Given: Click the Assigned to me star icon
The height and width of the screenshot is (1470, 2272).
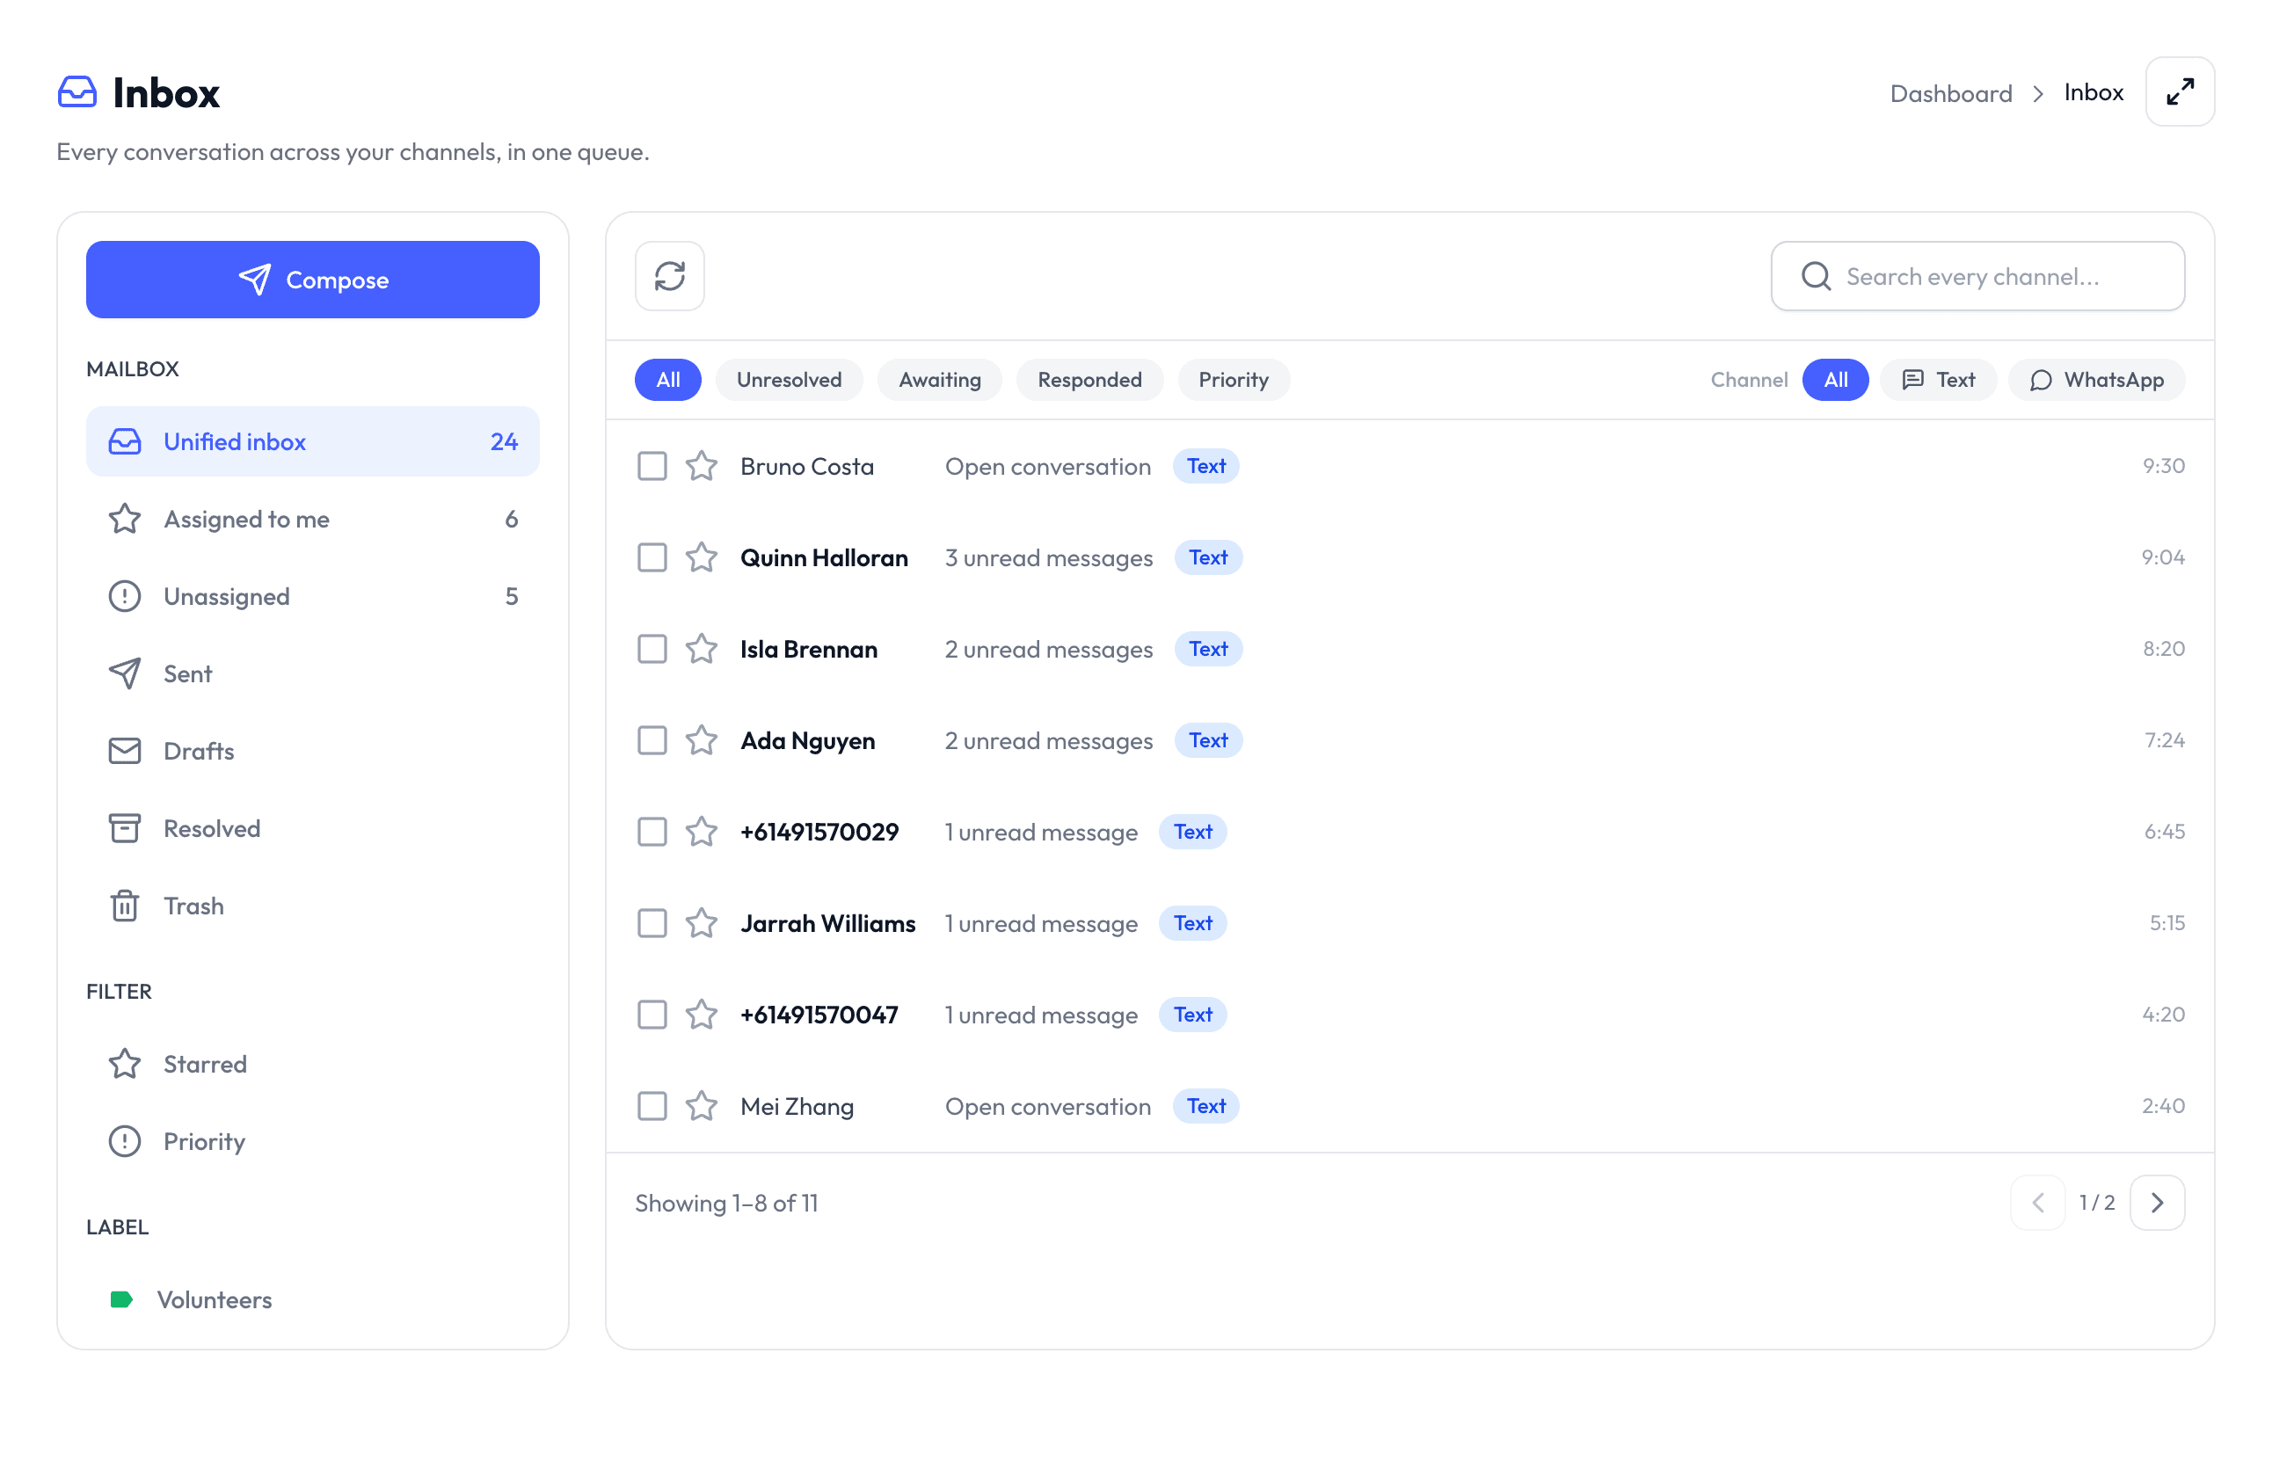Looking at the screenshot, I should click(x=124, y=520).
